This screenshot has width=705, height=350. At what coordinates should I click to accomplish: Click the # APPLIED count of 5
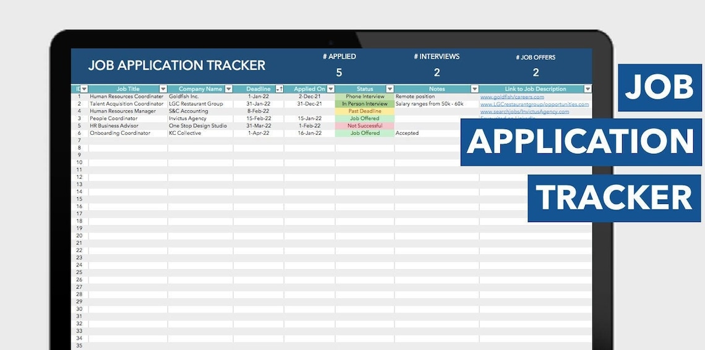(339, 73)
